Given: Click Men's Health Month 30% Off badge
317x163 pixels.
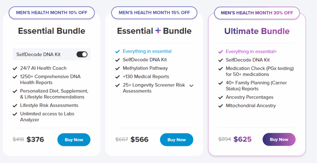Looking at the screenshot, I should coord(257,13).
